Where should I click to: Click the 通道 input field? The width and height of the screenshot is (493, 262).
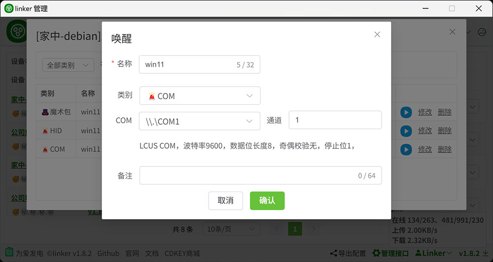pyautogui.click(x=335, y=120)
